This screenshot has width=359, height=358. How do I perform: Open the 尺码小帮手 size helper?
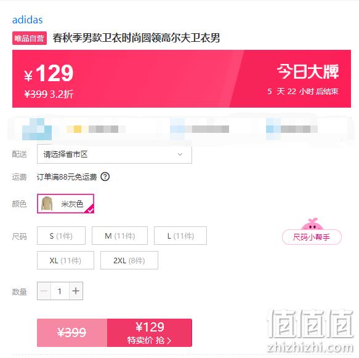click(312, 237)
